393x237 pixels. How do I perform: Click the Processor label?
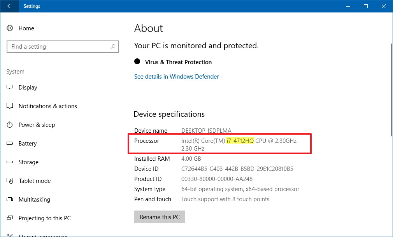tap(147, 141)
